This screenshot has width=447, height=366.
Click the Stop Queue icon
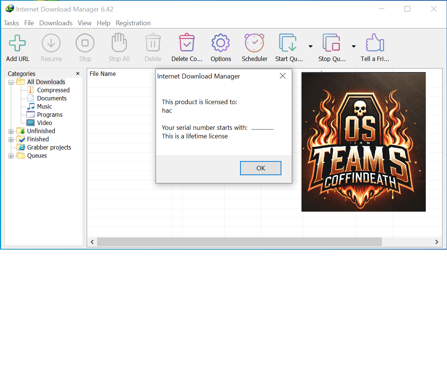(332, 43)
